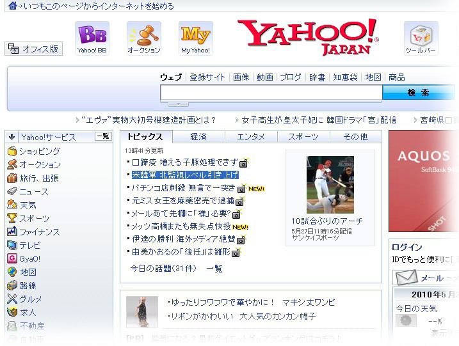Image resolution: width=459 pixels, height=346 pixels.
Task: Select the ウェブ search tab
Action: (172, 77)
